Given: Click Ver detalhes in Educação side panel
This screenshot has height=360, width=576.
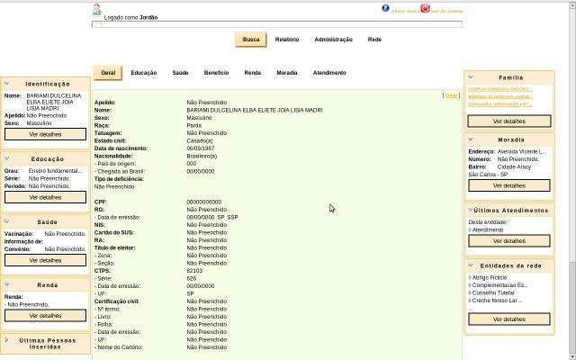Looking at the screenshot, I should pos(45,197).
